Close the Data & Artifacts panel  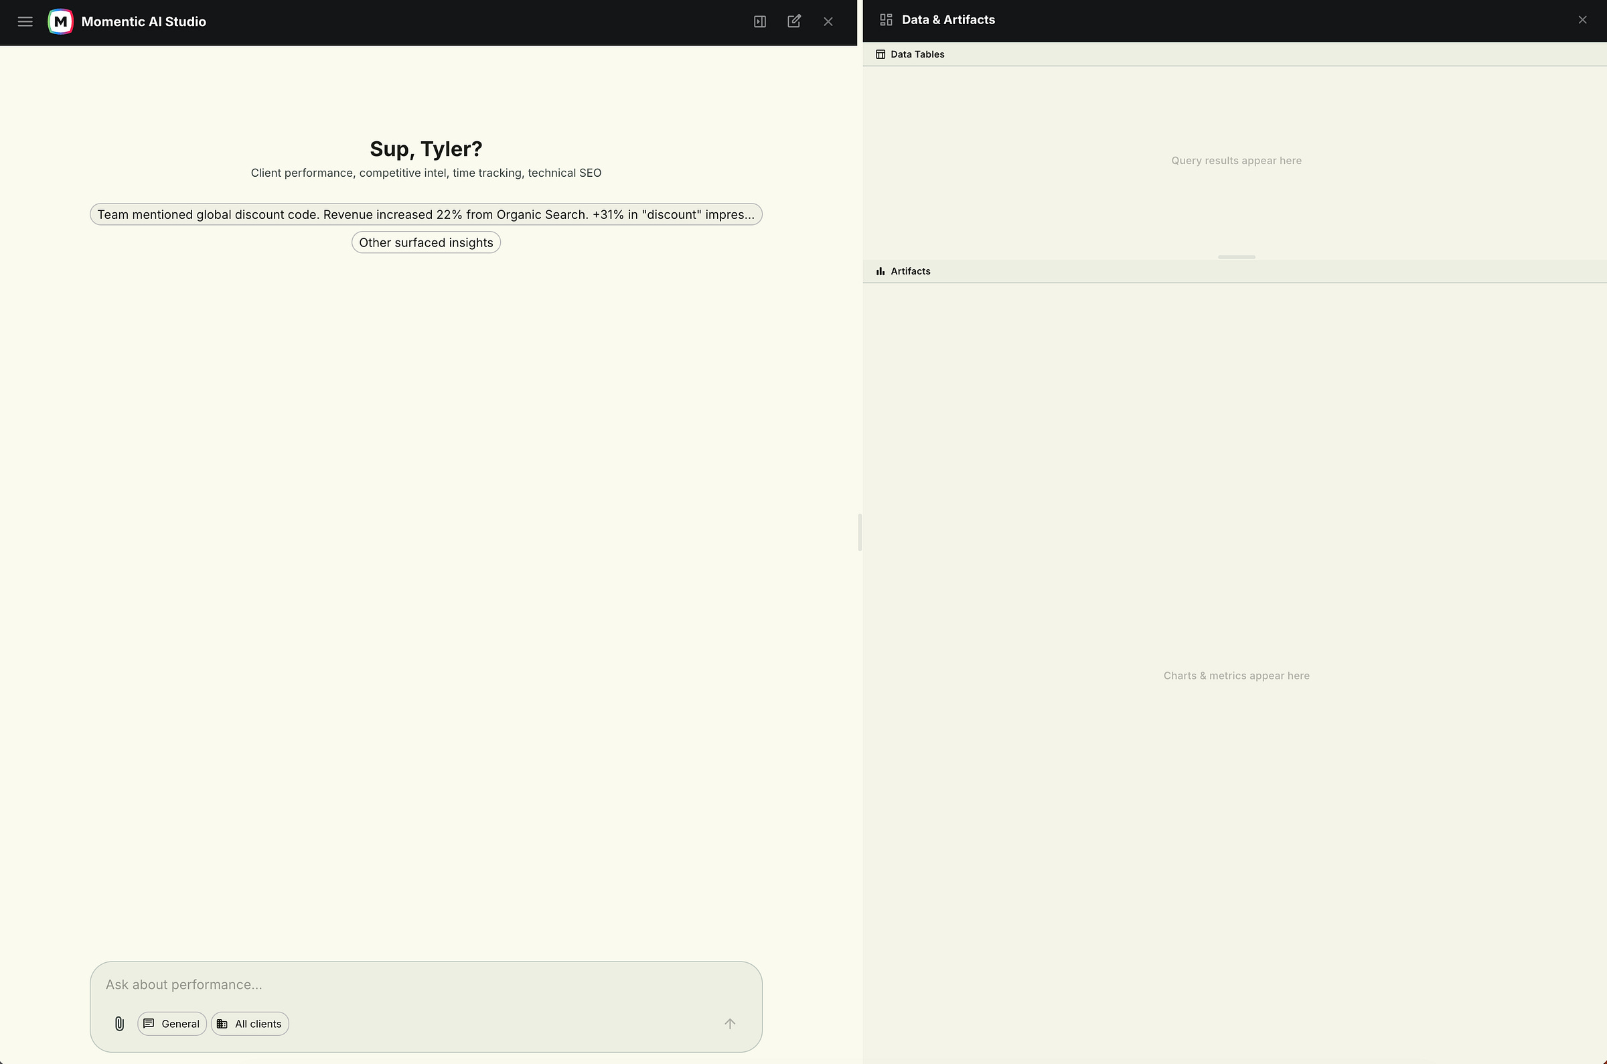[x=1582, y=19]
